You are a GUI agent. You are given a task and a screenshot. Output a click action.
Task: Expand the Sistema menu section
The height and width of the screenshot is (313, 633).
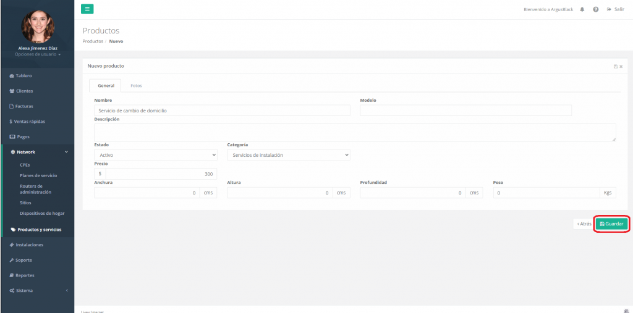(38, 291)
